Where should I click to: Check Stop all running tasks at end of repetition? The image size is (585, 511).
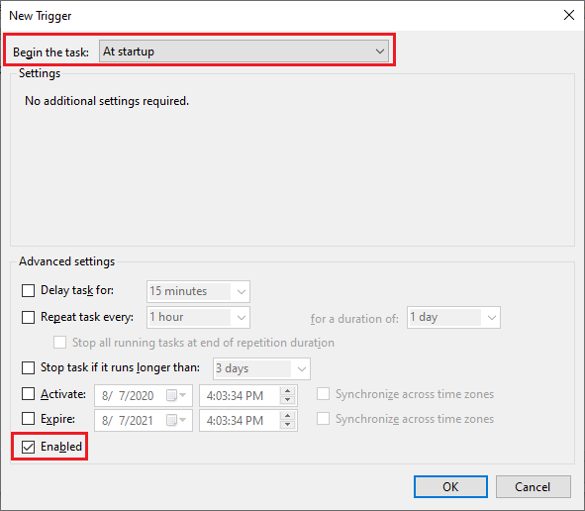coord(59,343)
